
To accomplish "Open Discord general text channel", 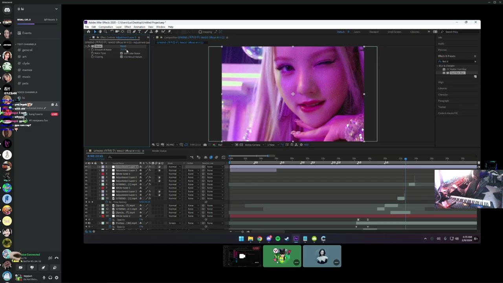I will (x=28, y=50).
